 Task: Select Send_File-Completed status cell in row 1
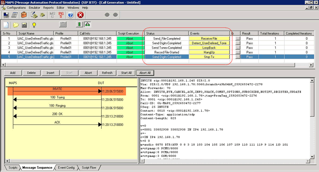[167, 39]
